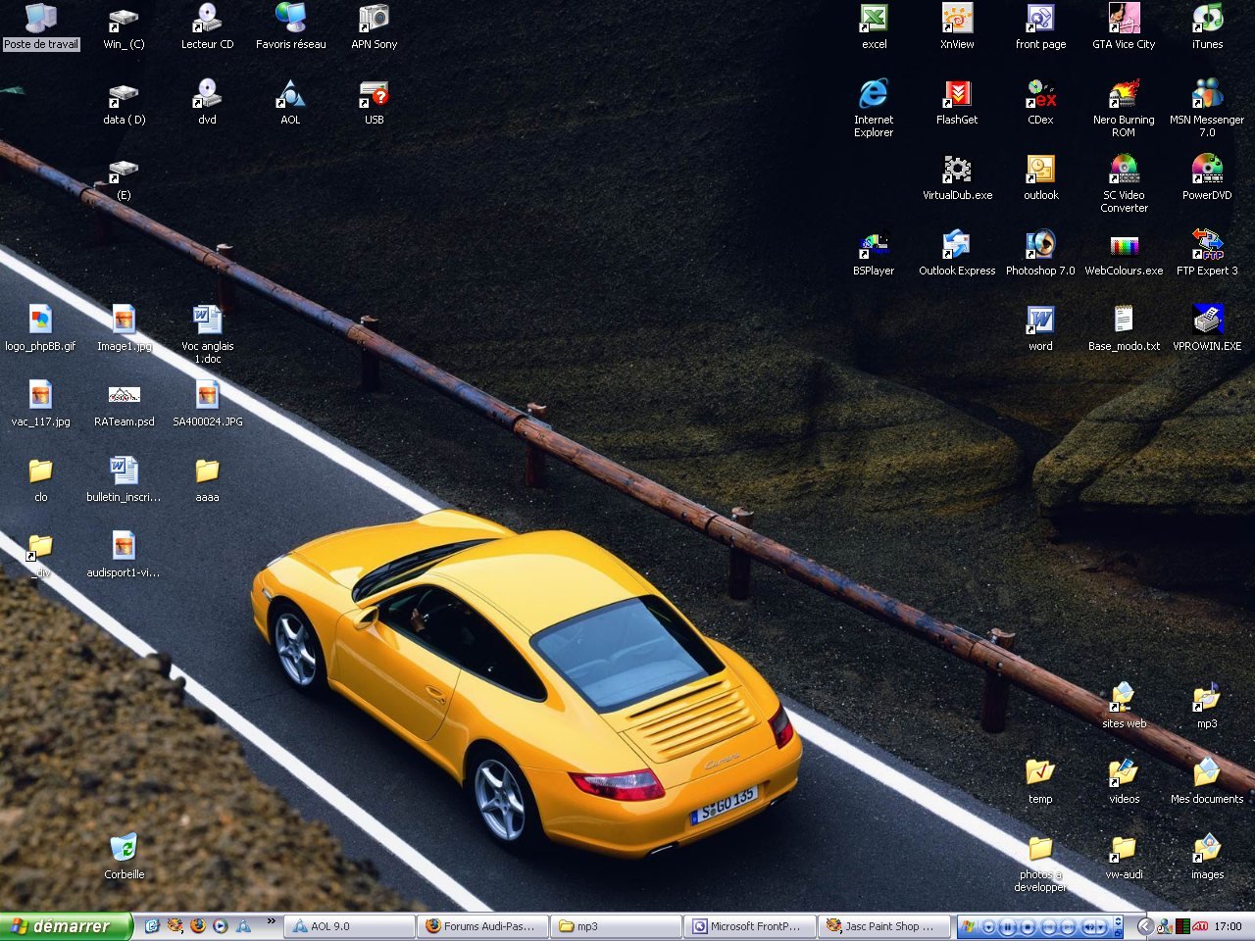The image size is (1255, 941).
Task: Click the Forums Audi-Pas taskbar button
Action: pyautogui.click(x=482, y=926)
